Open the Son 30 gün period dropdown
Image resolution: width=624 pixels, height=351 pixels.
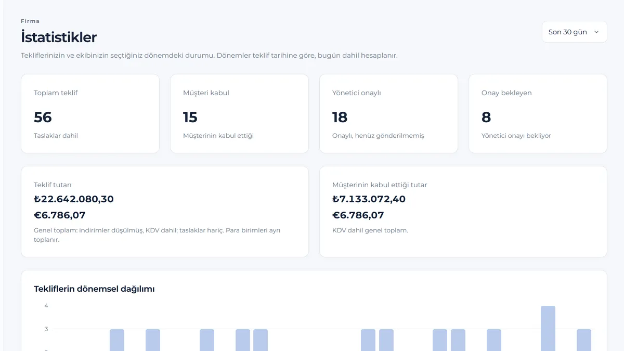point(574,32)
